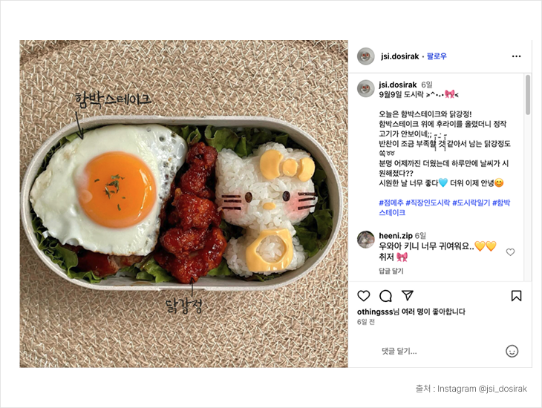The height and width of the screenshot is (408, 542).
Task: Like heeni.zip's comment with small heart
Action: pos(510,252)
